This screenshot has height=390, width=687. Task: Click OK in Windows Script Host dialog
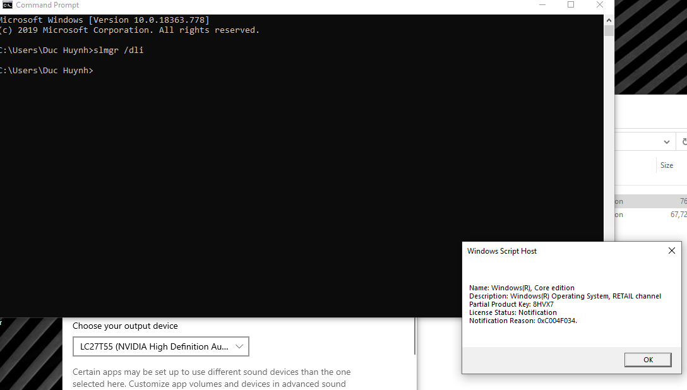tap(648, 359)
